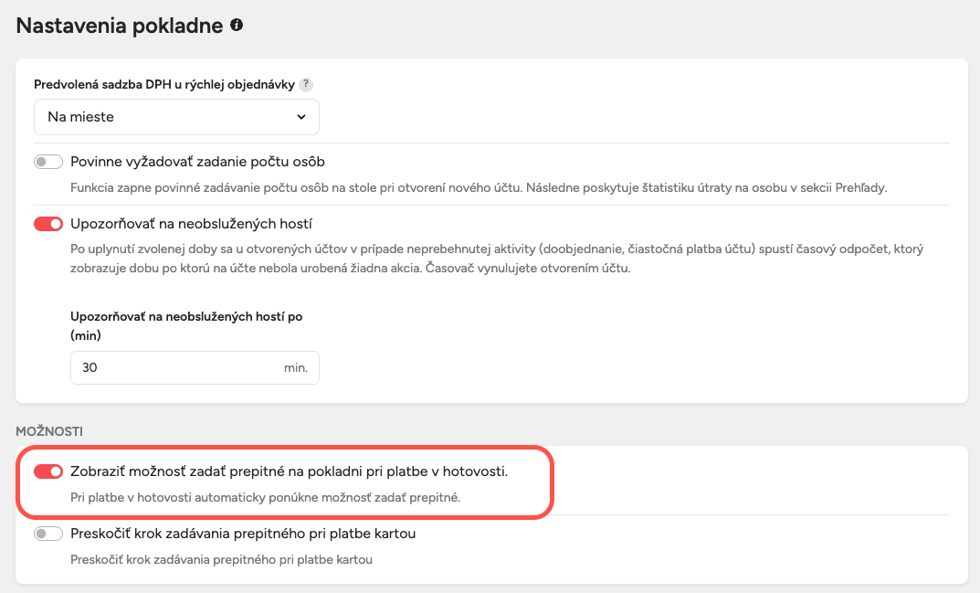Click the description starting 'Funkcia zapne povinné zadávanie'
980x593 pixels.
point(479,187)
